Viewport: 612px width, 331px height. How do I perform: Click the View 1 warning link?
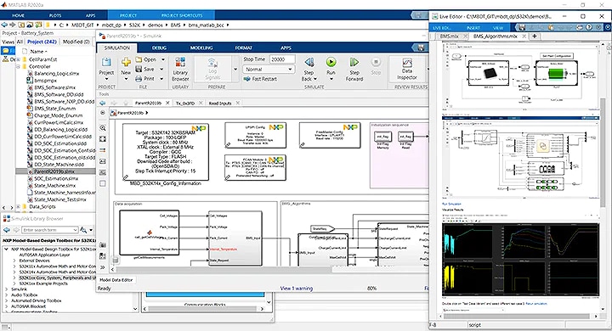click(297, 289)
